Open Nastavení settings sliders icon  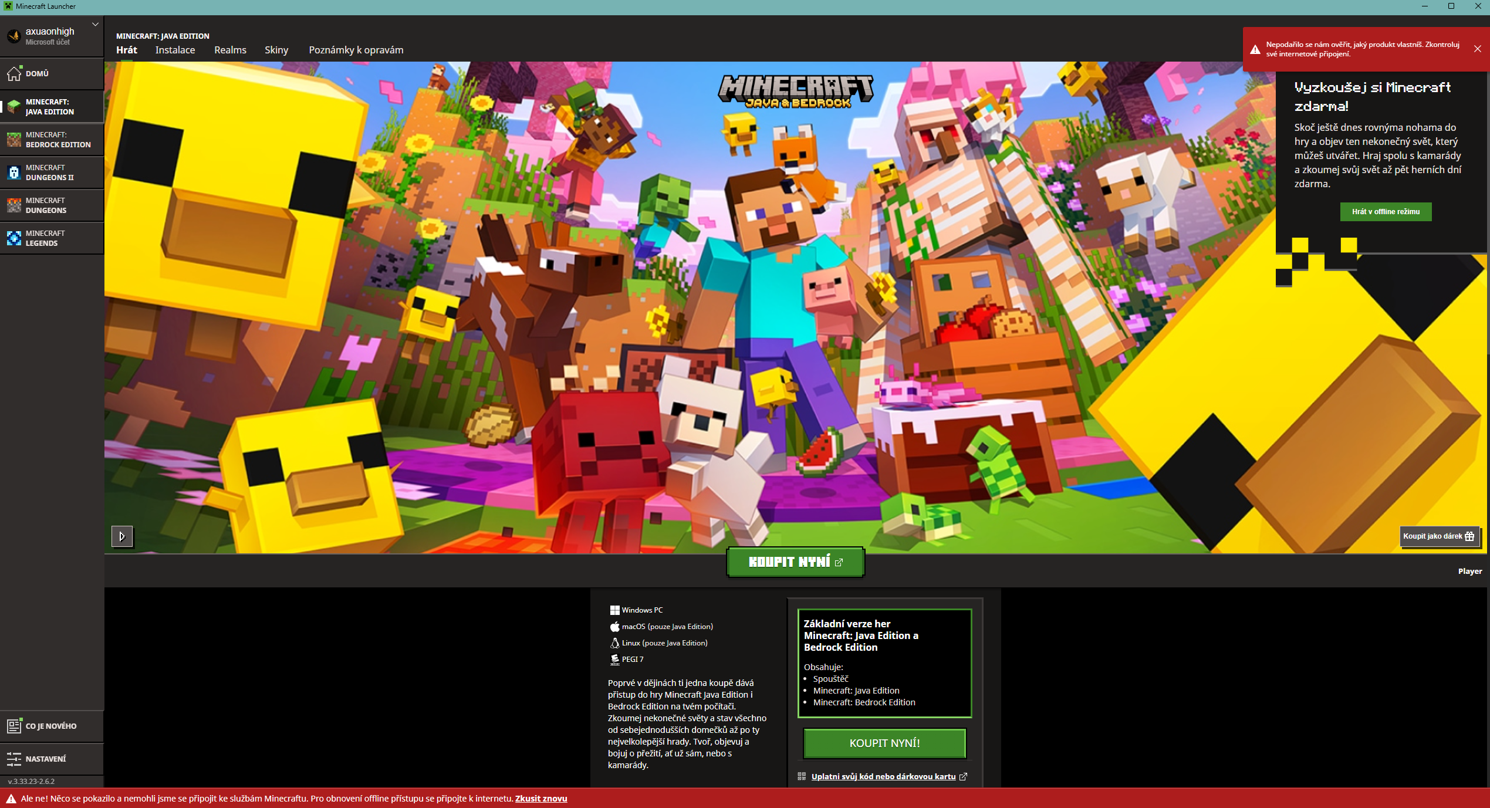(x=14, y=759)
